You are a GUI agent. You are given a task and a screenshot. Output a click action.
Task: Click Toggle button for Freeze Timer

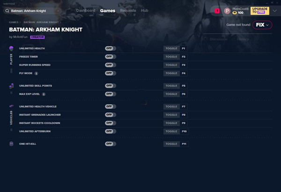pos(171,57)
